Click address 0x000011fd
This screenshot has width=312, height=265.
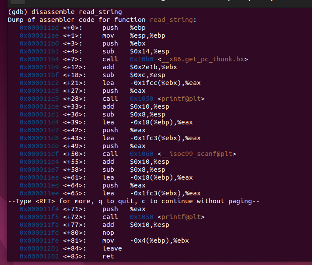click(39, 233)
